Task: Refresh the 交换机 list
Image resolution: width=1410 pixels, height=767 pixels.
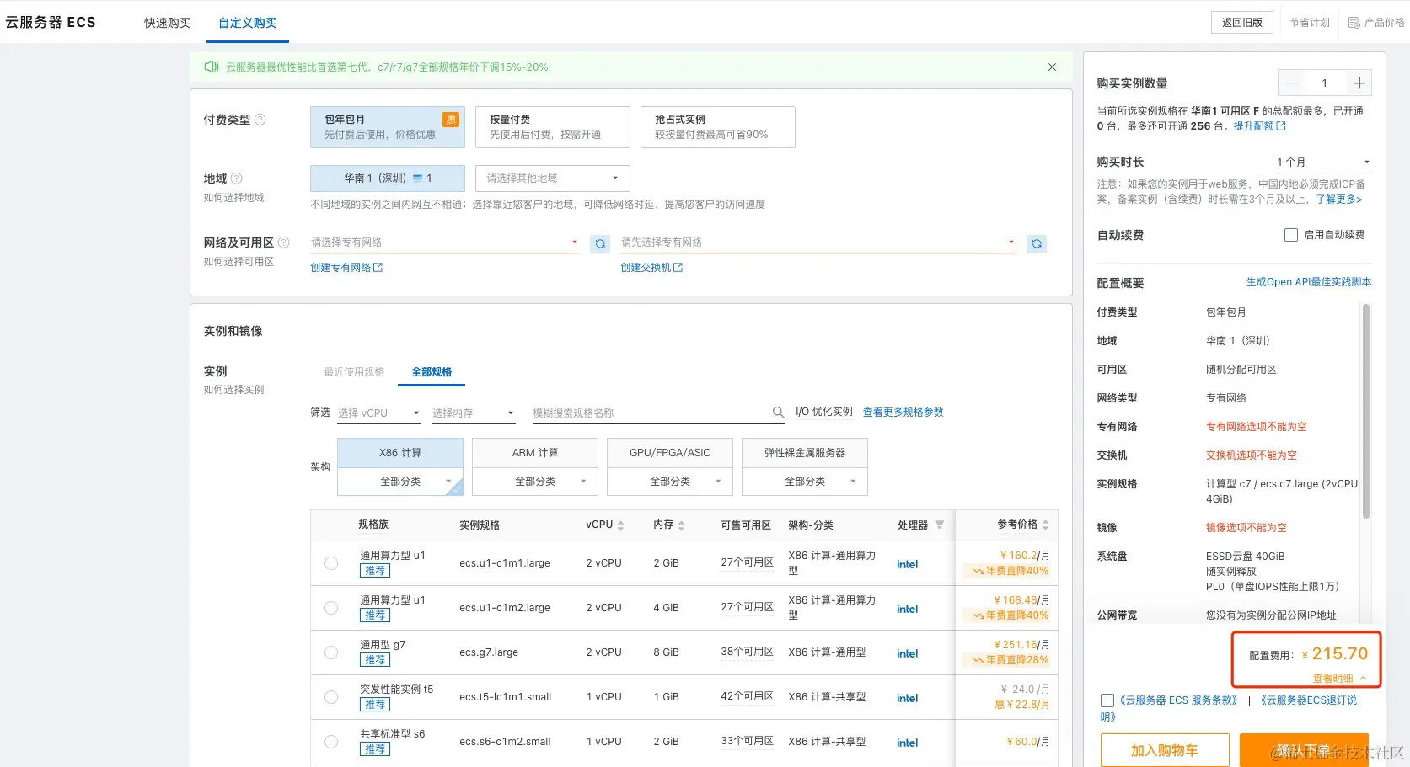Action: [x=1037, y=243]
